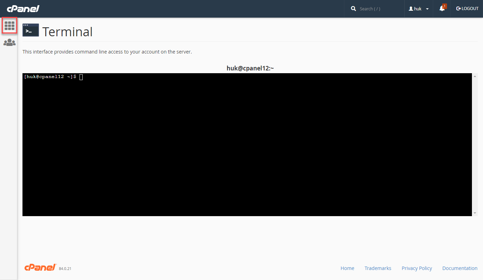Screen dimensions: 483x280
Task: Click the Terminal heading text
Action: click(67, 32)
